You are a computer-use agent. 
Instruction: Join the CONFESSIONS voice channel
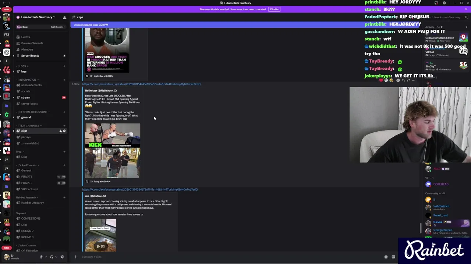(x=41, y=219)
